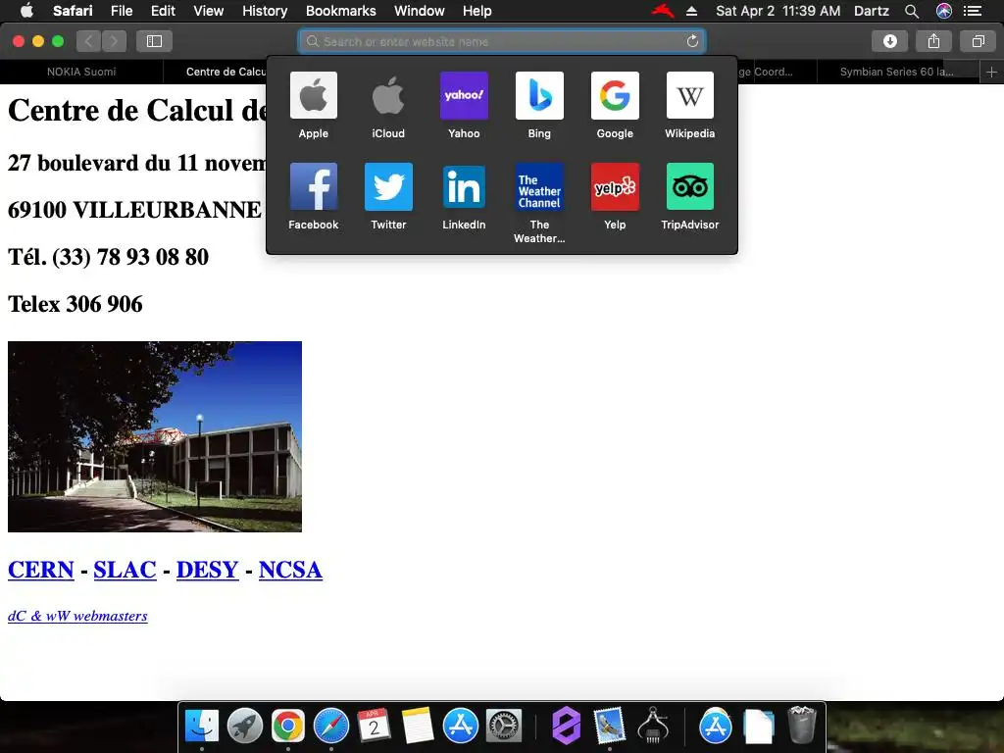Screen dimensions: 1004x753
Task: Open the bird stamp Mail app in Dock
Action: click(609, 727)
